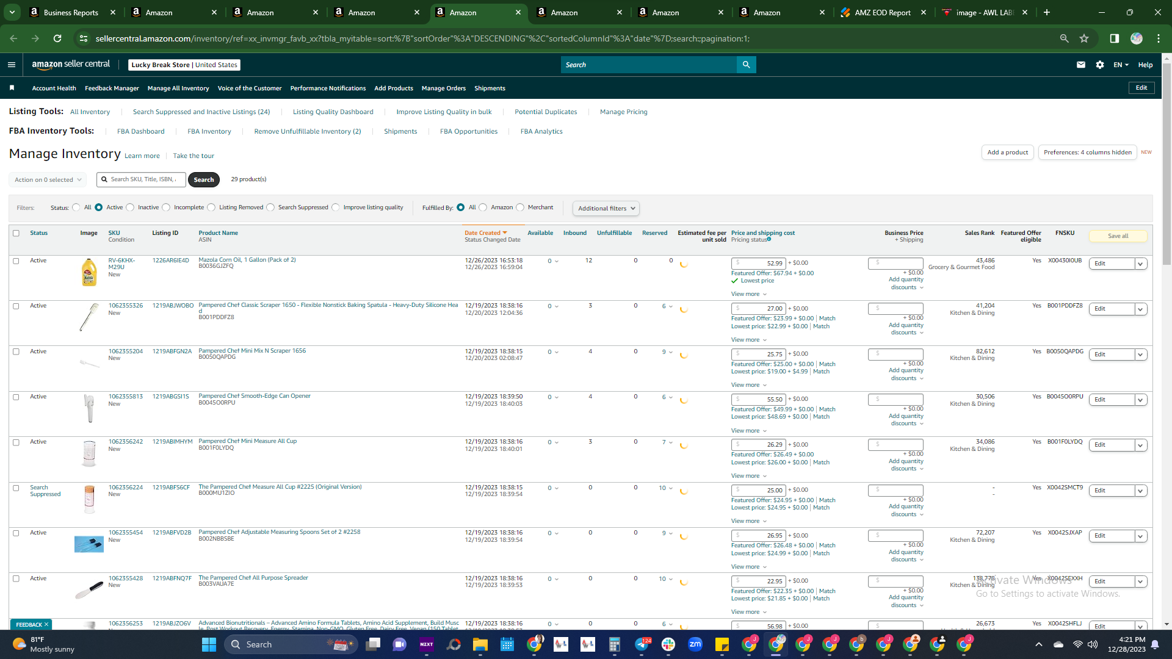This screenshot has height=659, width=1172.
Task: Switch to the Business Reports browser tab
Action: pos(71,12)
